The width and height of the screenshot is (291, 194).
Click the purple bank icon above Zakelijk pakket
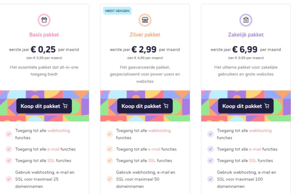tap(246, 20)
